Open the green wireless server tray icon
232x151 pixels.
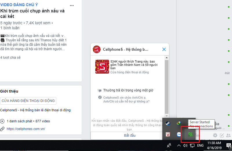point(190,134)
